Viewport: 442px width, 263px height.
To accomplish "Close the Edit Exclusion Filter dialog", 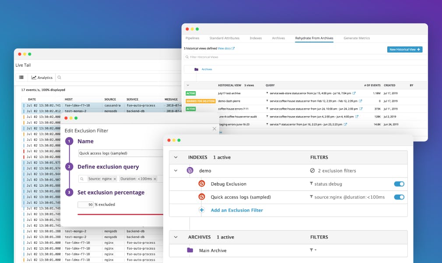I will pyautogui.click(x=214, y=129).
